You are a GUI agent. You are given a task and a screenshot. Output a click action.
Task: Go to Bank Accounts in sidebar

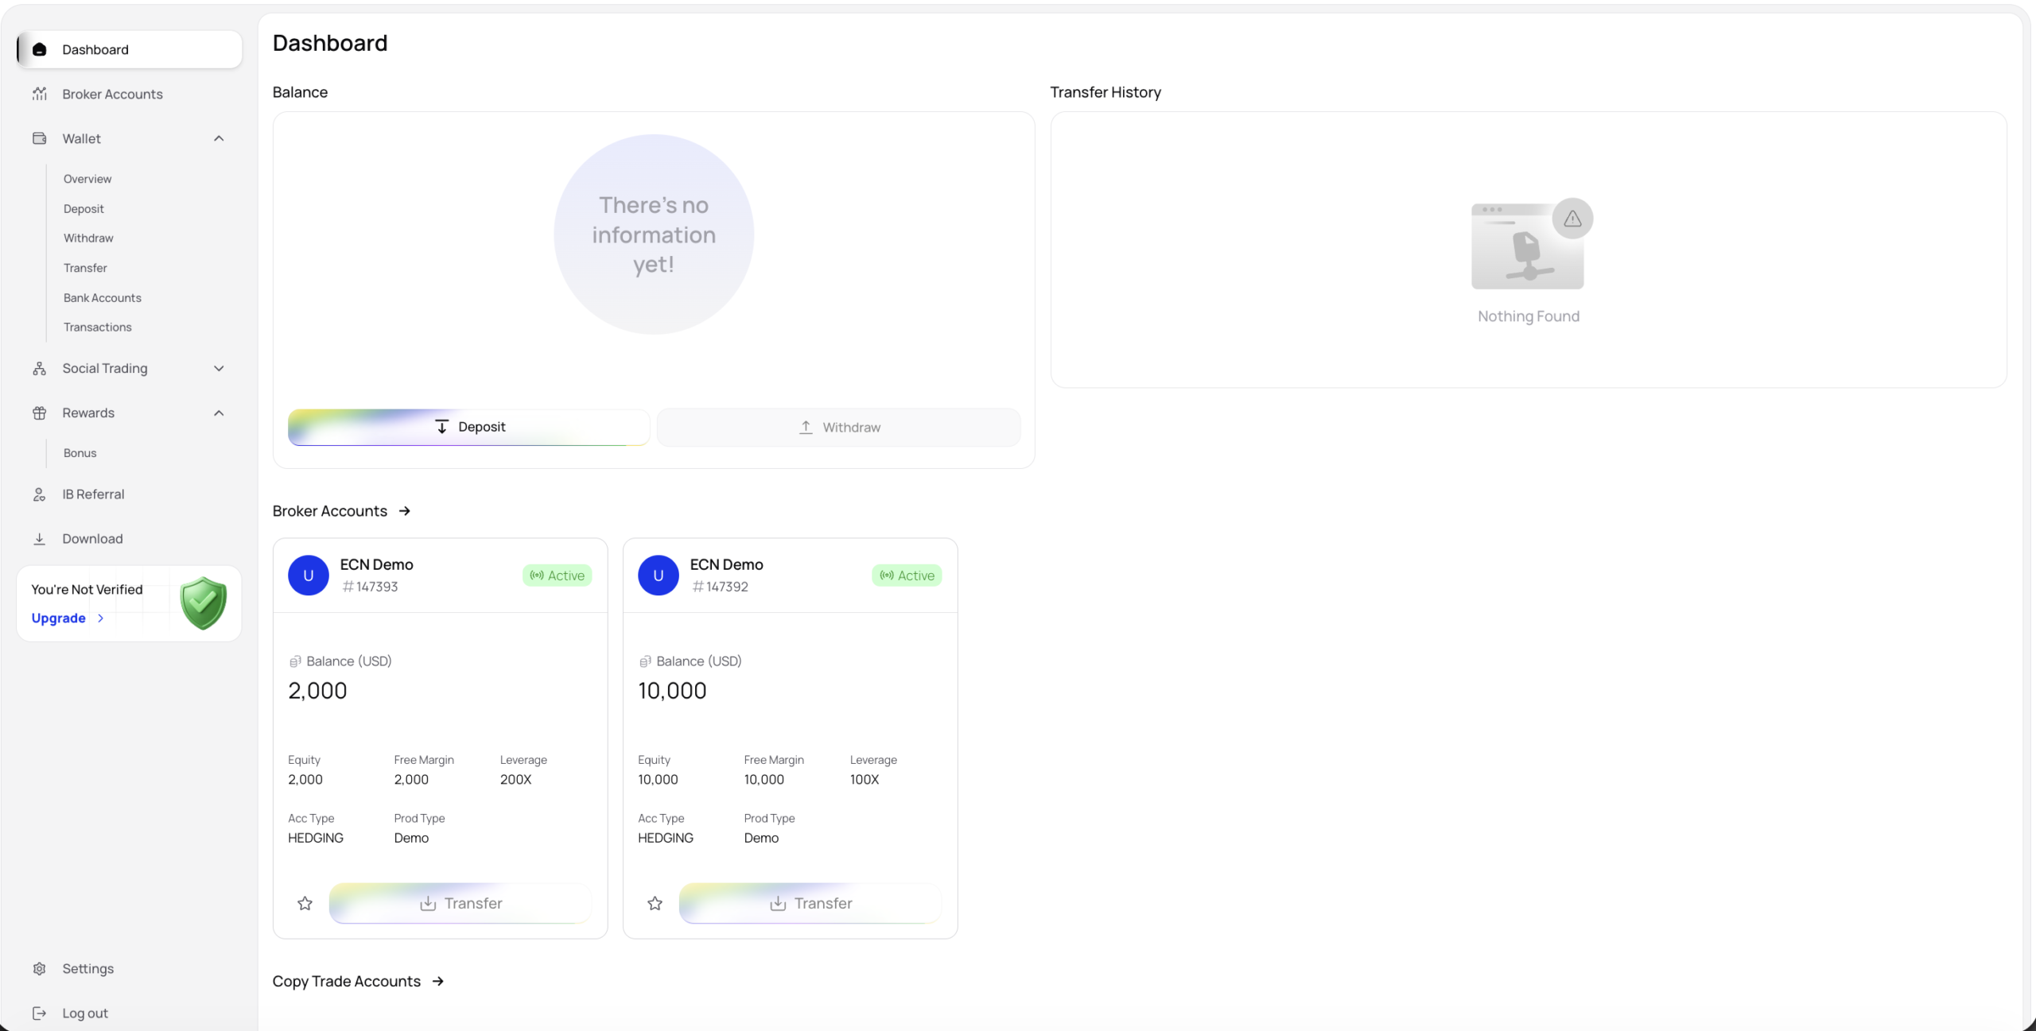pyautogui.click(x=103, y=297)
